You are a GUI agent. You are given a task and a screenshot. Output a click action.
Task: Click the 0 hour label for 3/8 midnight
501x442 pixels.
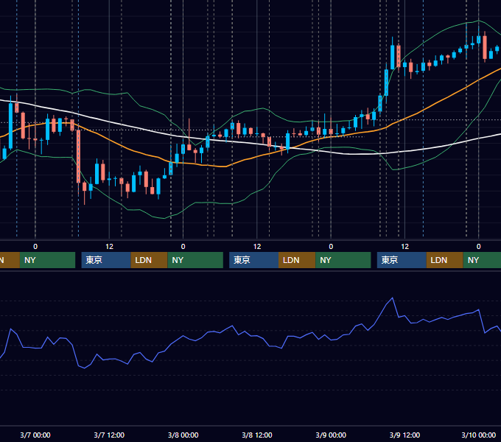pos(183,247)
